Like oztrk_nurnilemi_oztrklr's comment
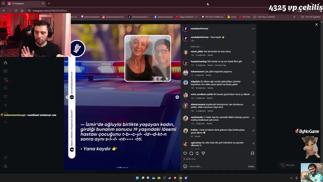Screen dimensions: 323x182 pos(253,95)
